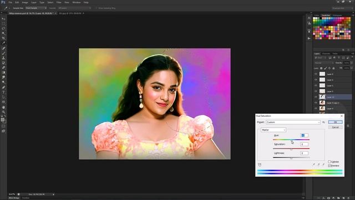This screenshot has width=355, height=200.
Task: Open the Master channel dropdown
Action: click(x=273, y=130)
